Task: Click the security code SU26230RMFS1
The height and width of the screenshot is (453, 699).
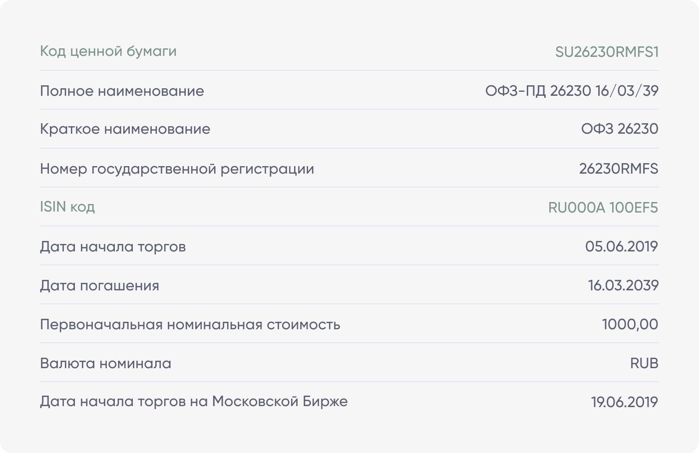Action: [x=607, y=52]
